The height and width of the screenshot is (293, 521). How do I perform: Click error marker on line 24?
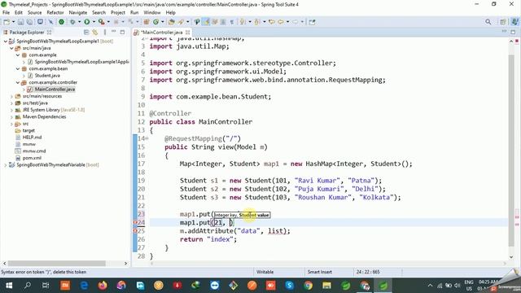pos(135,222)
